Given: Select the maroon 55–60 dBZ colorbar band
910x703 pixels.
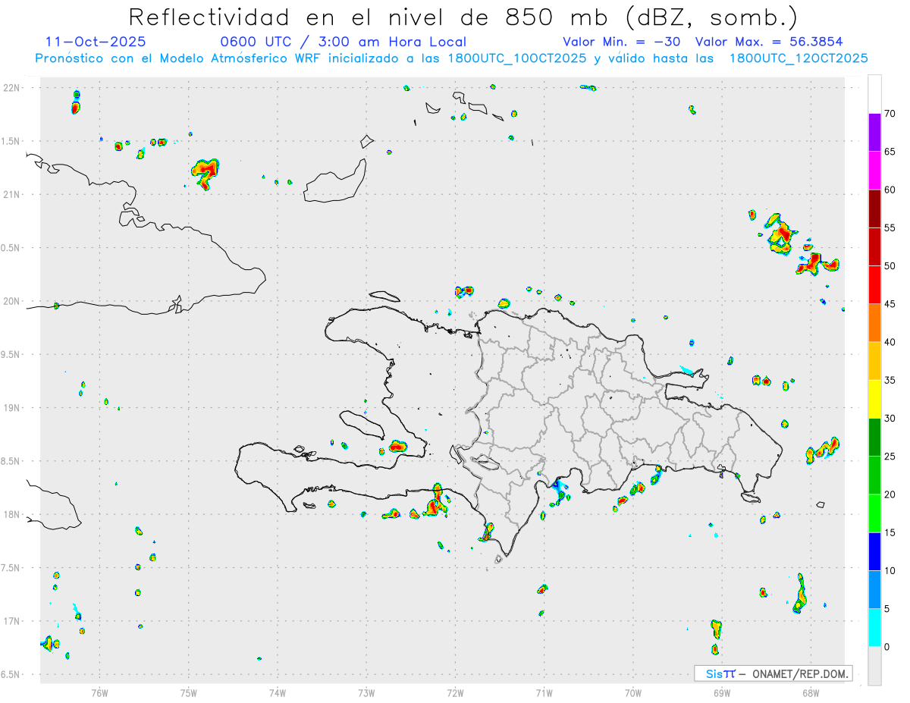Looking at the screenshot, I should point(874,209).
